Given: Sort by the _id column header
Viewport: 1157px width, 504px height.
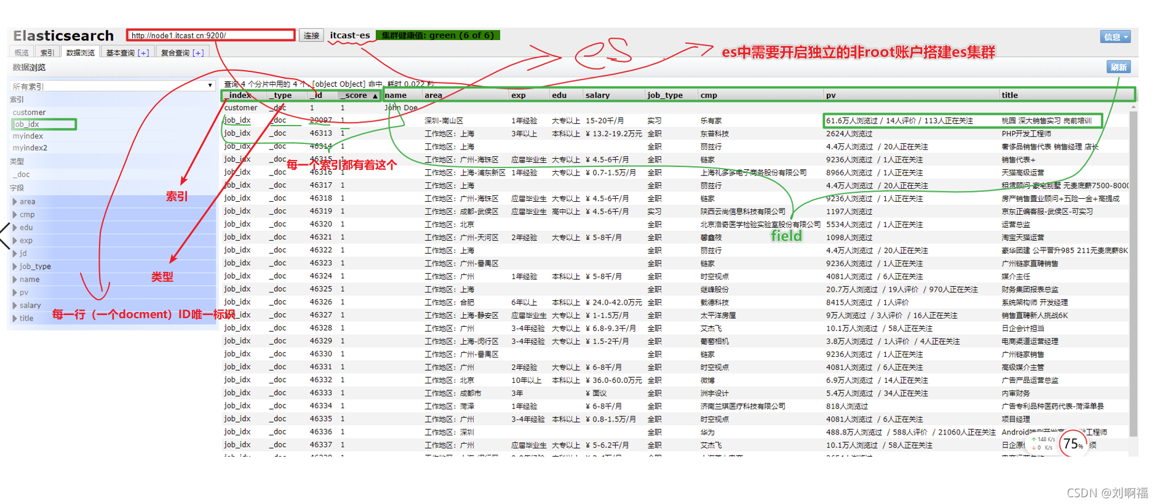Looking at the screenshot, I should (322, 95).
